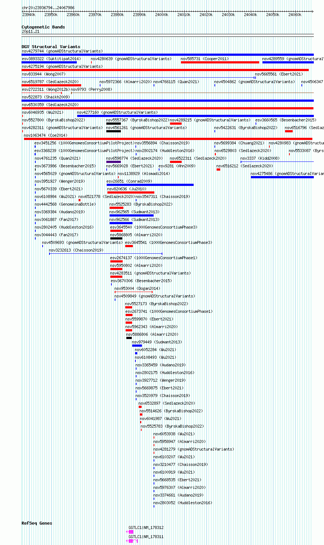Select nsv6522311 (Sedlazeck2020) variant
324x545 pixels.
(x=198, y=158)
